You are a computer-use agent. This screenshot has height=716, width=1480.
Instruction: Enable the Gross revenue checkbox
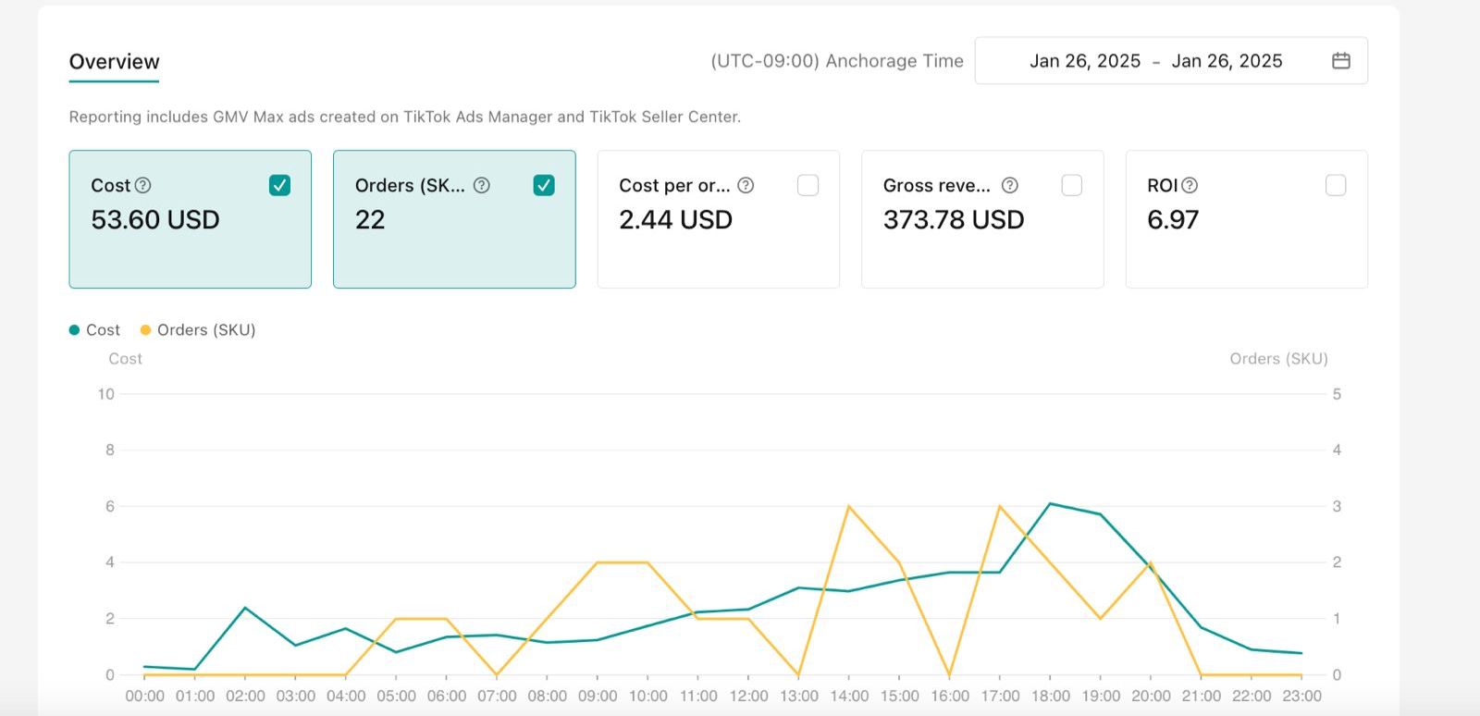click(1071, 185)
